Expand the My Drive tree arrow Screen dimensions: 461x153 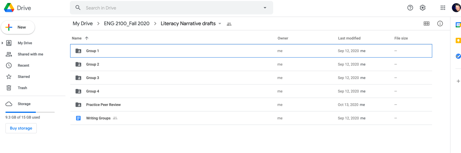pos(3,43)
